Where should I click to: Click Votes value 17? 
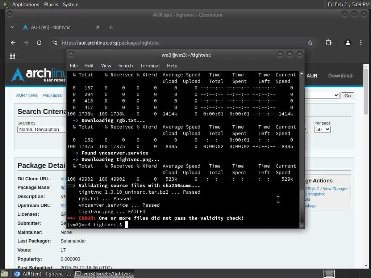point(63,250)
